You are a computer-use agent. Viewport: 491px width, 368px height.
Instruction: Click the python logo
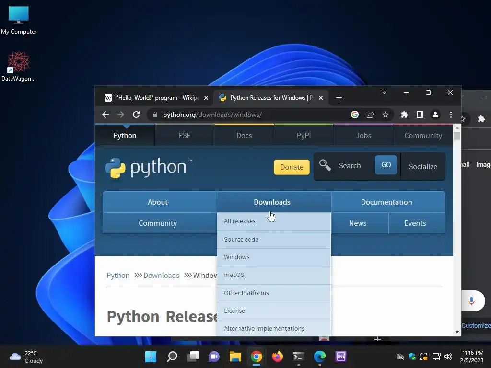(149, 168)
